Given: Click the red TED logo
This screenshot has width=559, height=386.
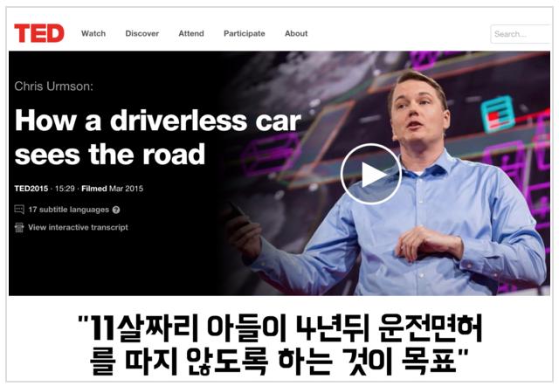Looking at the screenshot, I should click(39, 33).
